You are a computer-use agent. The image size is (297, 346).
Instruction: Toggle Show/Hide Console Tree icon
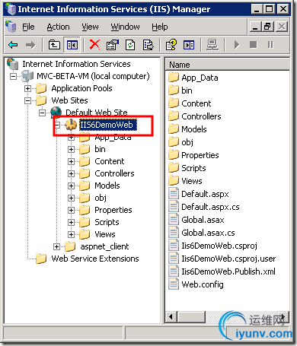tap(72, 45)
